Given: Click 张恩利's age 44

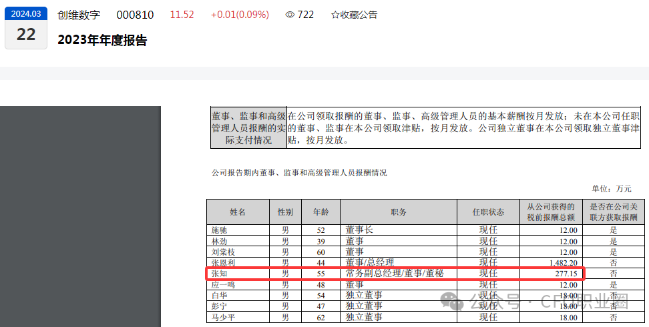Looking at the screenshot, I should [320, 263].
